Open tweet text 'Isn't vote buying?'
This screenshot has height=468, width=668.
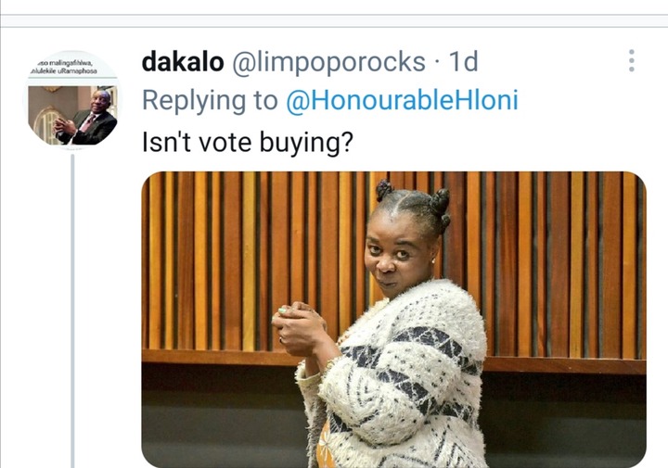pyautogui.click(x=248, y=142)
